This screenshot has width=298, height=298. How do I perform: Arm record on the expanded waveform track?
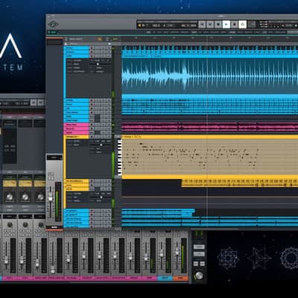click(92, 57)
